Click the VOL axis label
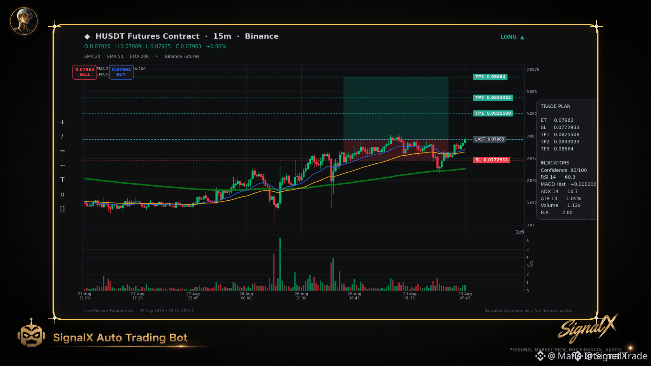651x366 pixels. point(532,263)
